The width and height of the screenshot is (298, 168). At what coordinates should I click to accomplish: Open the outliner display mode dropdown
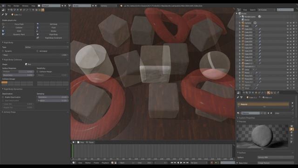[266, 10]
